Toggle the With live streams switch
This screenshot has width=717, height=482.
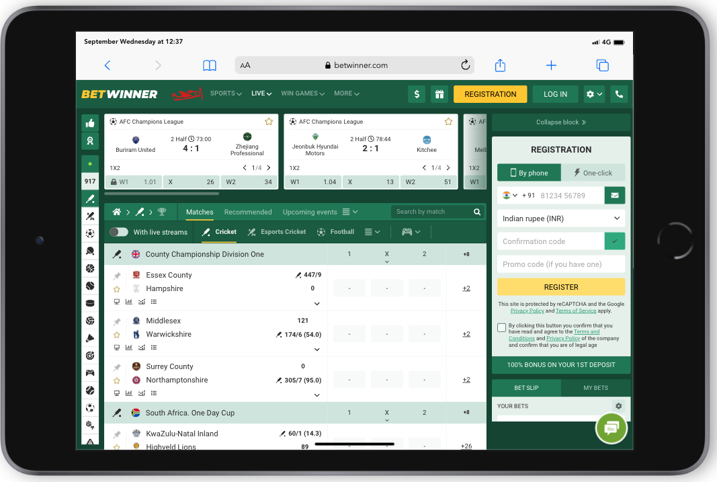[x=119, y=232]
